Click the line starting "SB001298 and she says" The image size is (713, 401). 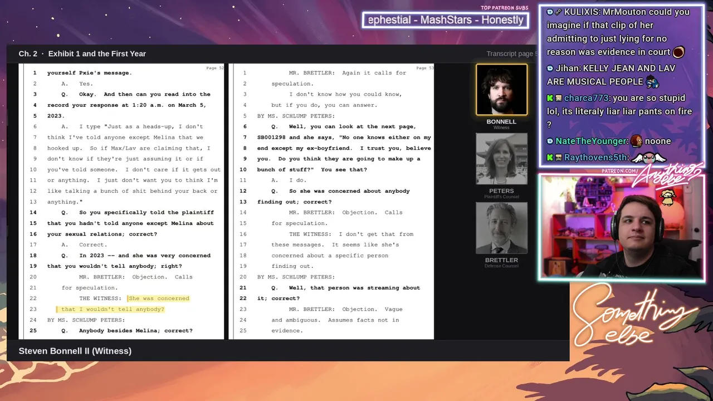point(344,137)
